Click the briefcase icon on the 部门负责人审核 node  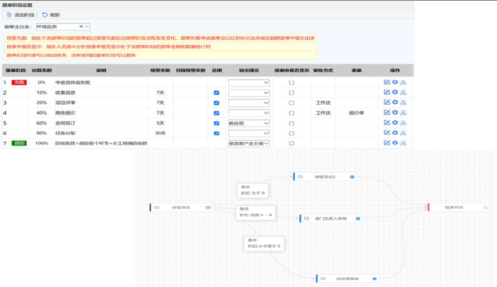coord(358,218)
